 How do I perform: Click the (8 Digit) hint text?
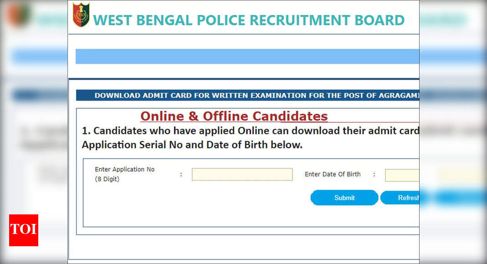point(107,179)
